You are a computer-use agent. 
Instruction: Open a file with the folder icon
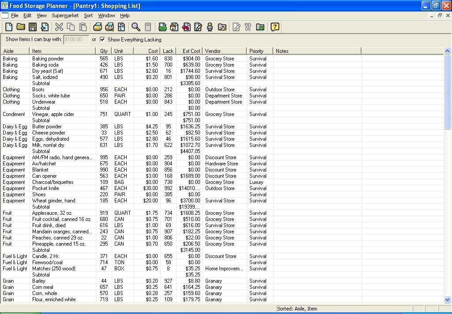tap(20, 27)
